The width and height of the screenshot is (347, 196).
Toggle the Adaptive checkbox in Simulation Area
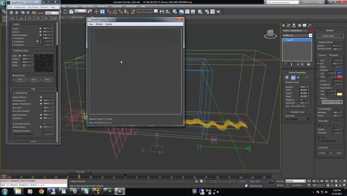tap(301, 100)
